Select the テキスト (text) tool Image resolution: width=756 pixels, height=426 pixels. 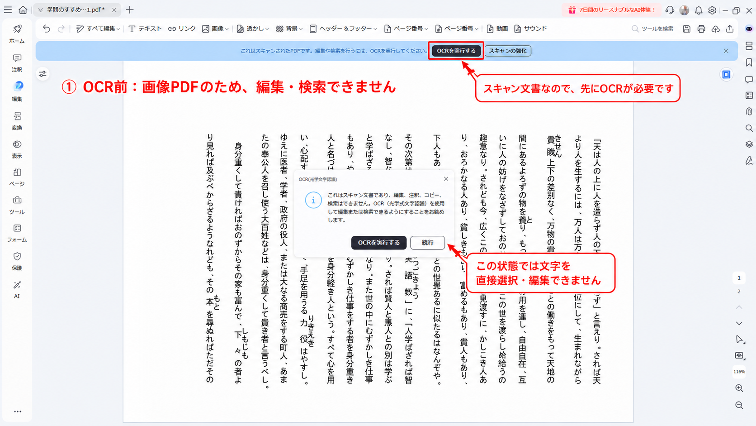pyautogui.click(x=145, y=29)
